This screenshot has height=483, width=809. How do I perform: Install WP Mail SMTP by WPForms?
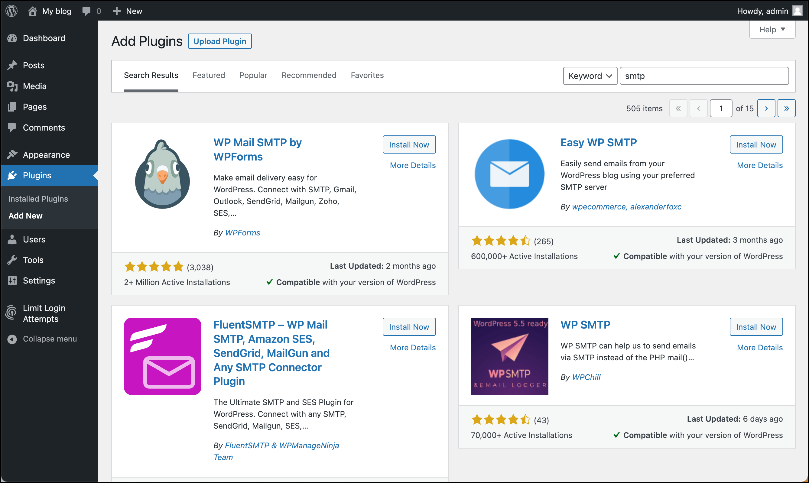(409, 144)
